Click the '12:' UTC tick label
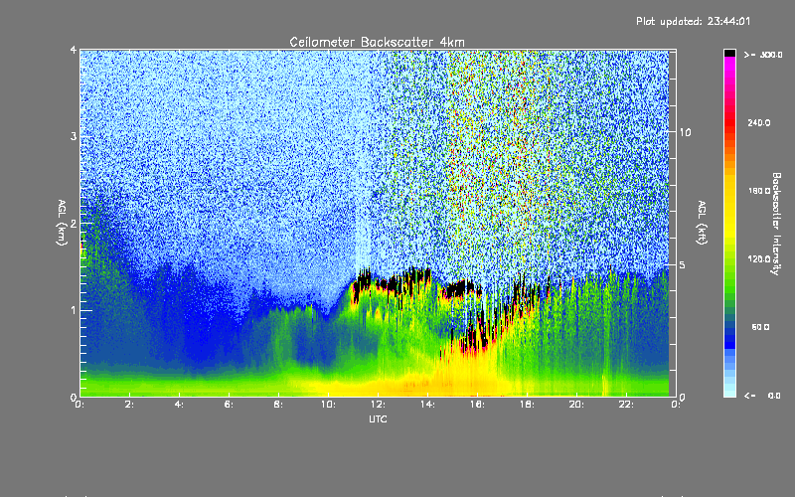 378,405
